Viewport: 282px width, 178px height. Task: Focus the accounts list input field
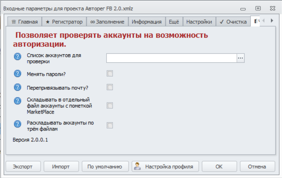[x=172, y=58]
